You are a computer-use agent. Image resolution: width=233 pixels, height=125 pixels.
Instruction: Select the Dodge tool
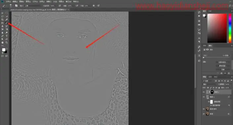tap(7, 33)
